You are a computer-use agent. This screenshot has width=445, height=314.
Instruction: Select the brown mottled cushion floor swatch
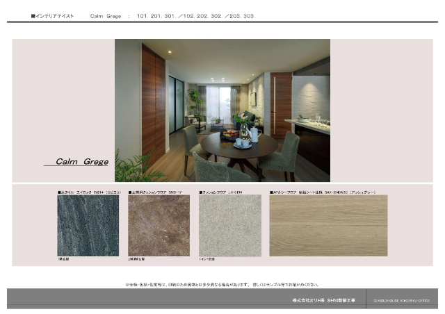(159, 225)
